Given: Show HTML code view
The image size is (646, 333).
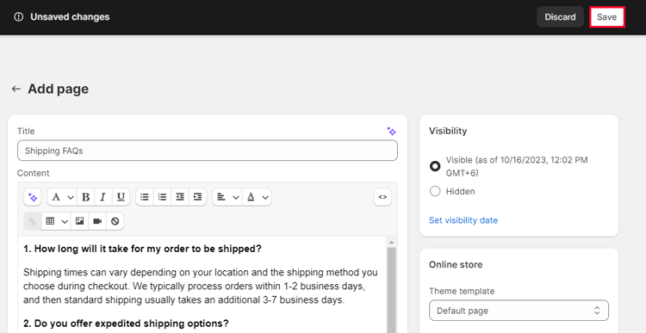Looking at the screenshot, I should tap(382, 197).
